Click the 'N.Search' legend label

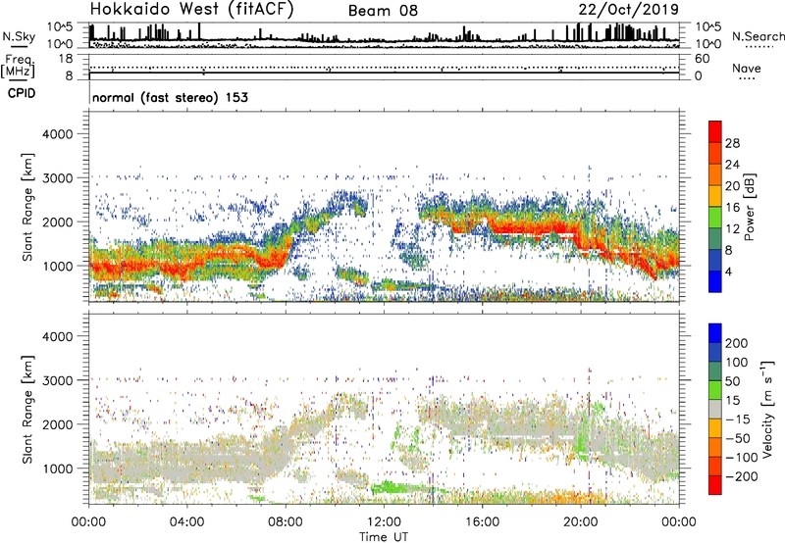758,36
